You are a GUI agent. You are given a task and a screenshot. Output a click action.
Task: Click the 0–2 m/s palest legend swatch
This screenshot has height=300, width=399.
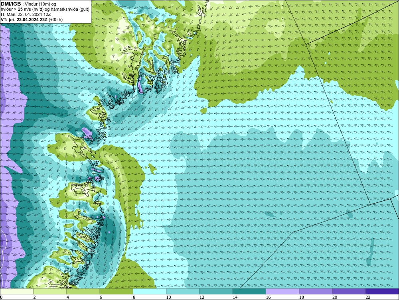16,292
